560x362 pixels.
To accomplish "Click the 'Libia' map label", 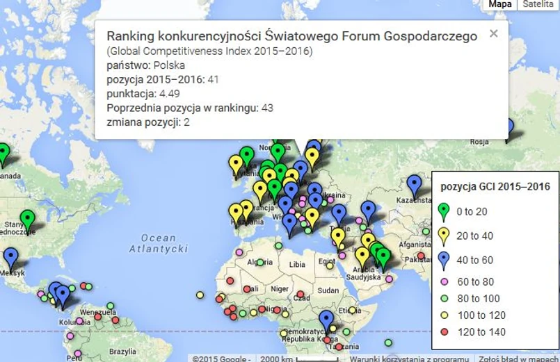I will pos(297,265).
